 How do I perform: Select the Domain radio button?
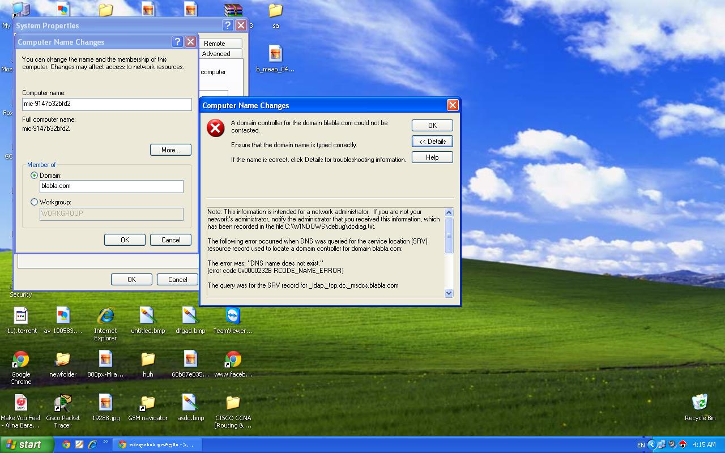tap(34, 175)
